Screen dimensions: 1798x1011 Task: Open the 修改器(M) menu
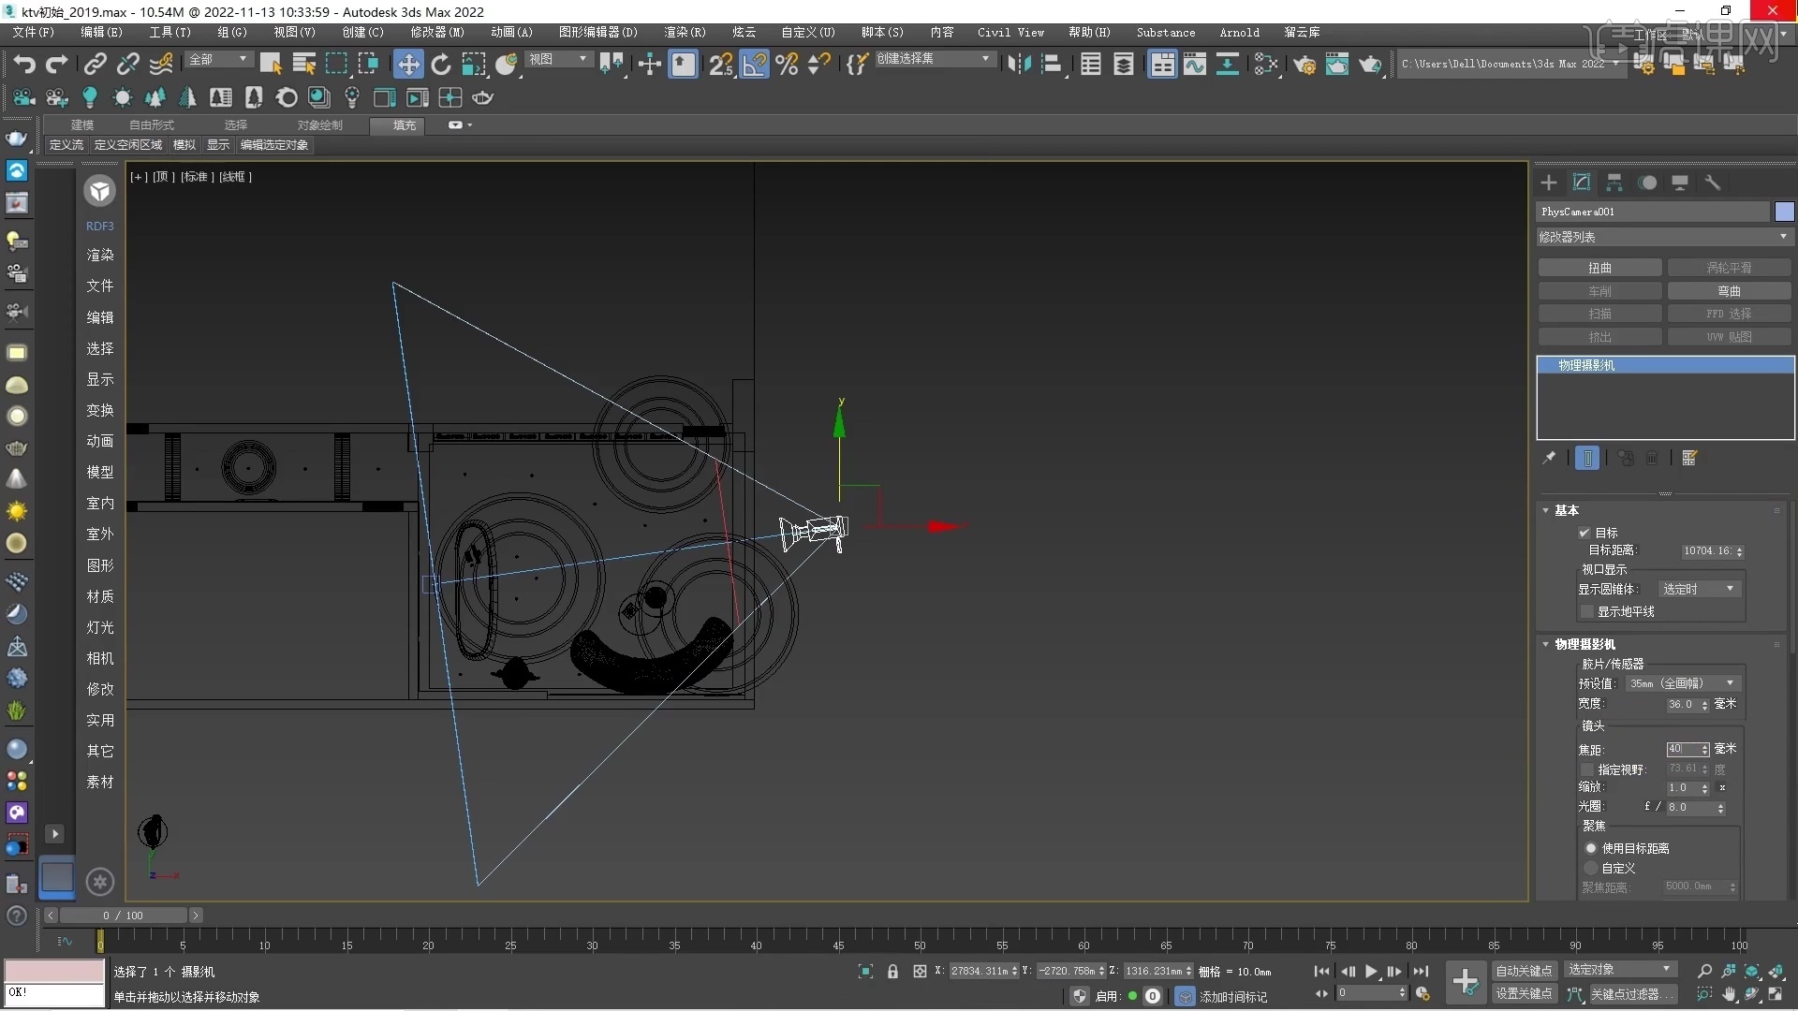pos(436,32)
